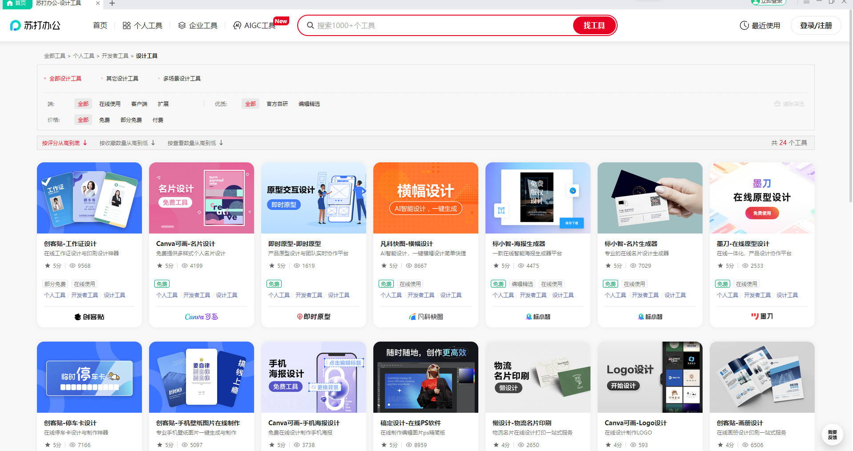This screenshot has height=451, width=853.
Task: Open the 即时原型 card thumbnail
Action: 314,198
